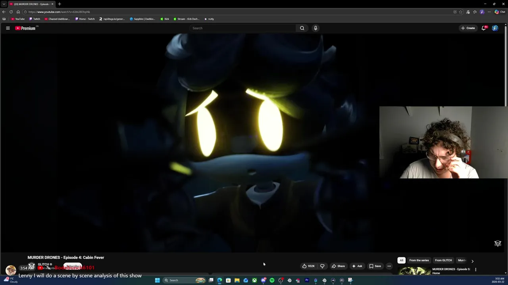The width and height of the screenshot is (508, 285).
Task: Open Stream - Kick Dashboard bookmark
Action: 187,19
